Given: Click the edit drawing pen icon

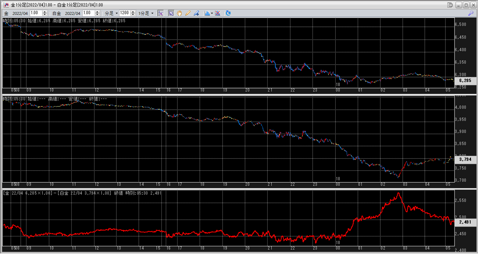Looking at the screenshot, I should 196,13.
